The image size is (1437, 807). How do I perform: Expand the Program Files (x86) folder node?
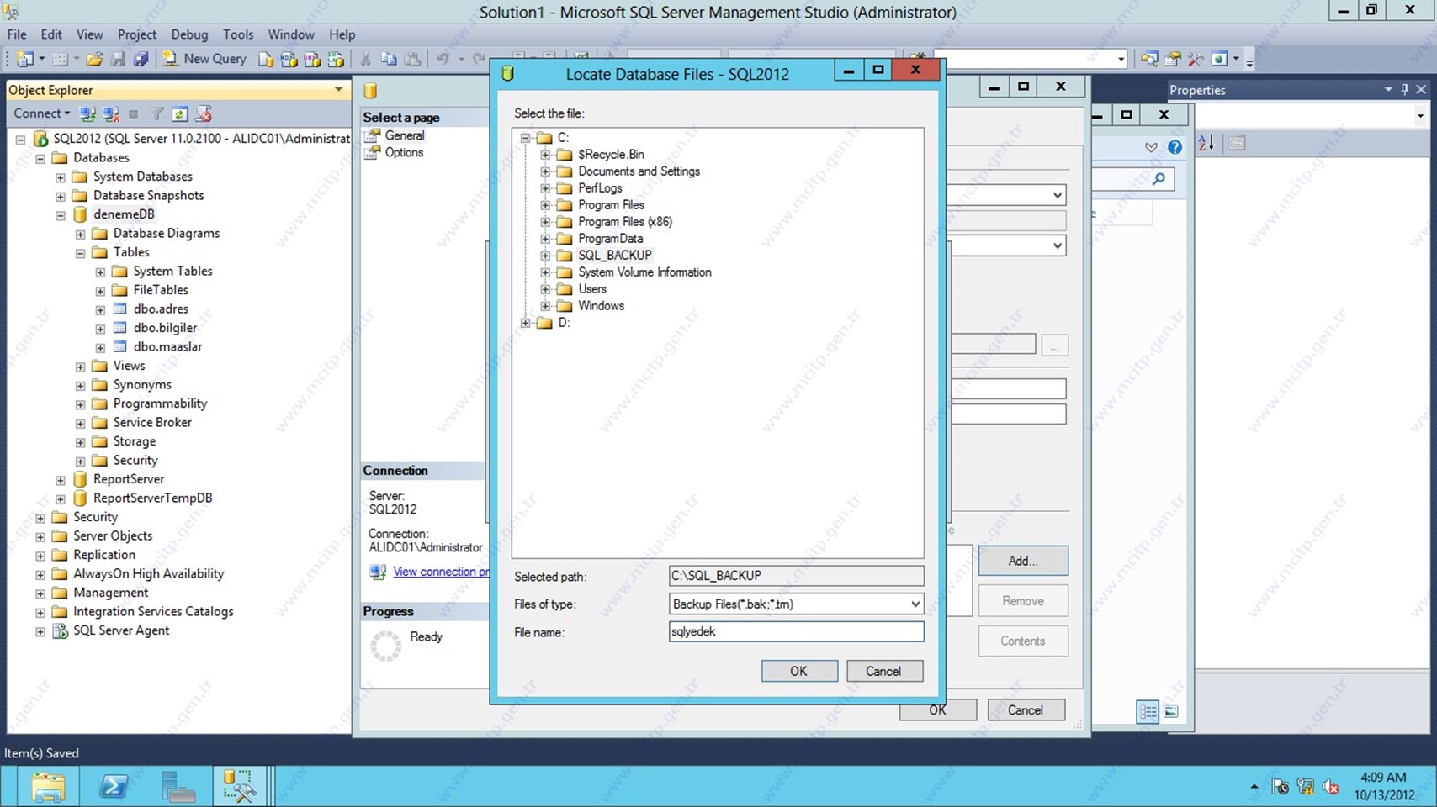(x=545, y=222)
